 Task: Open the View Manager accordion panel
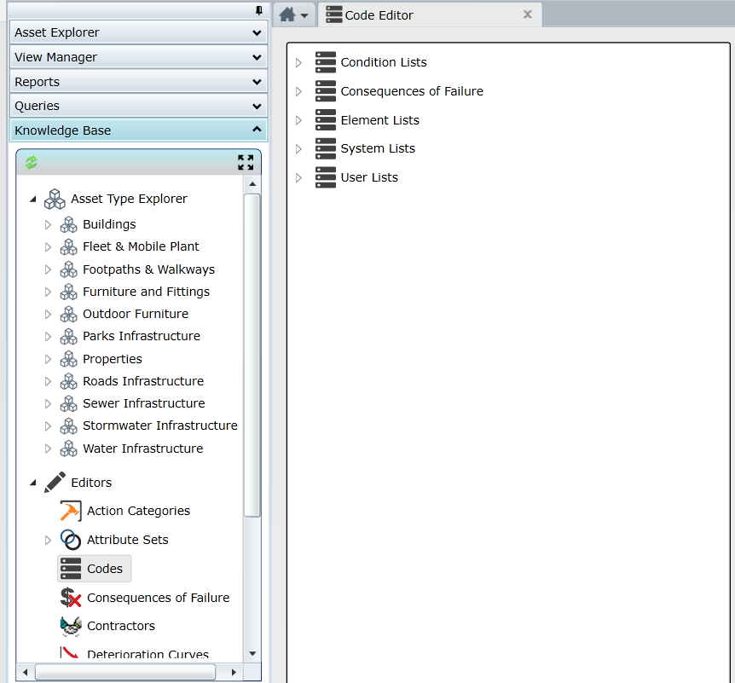pyautogui.click(x=138, y=57)
